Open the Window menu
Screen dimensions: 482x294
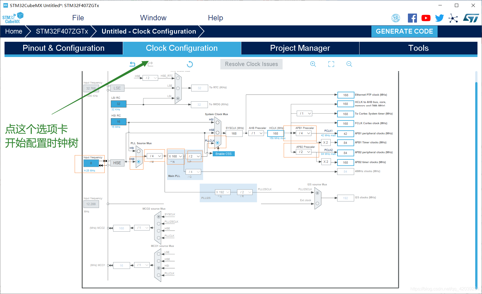[x=153, y=18]
